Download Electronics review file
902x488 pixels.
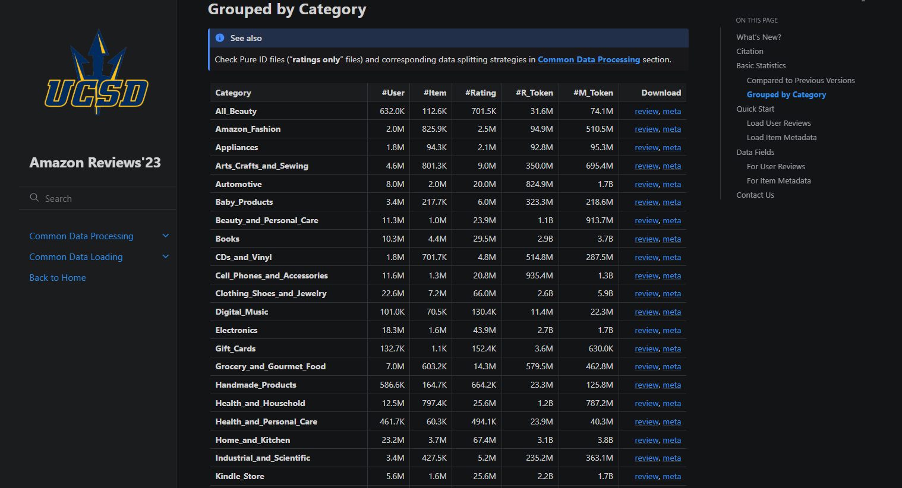pyautogui.click(x=646, y=330)
